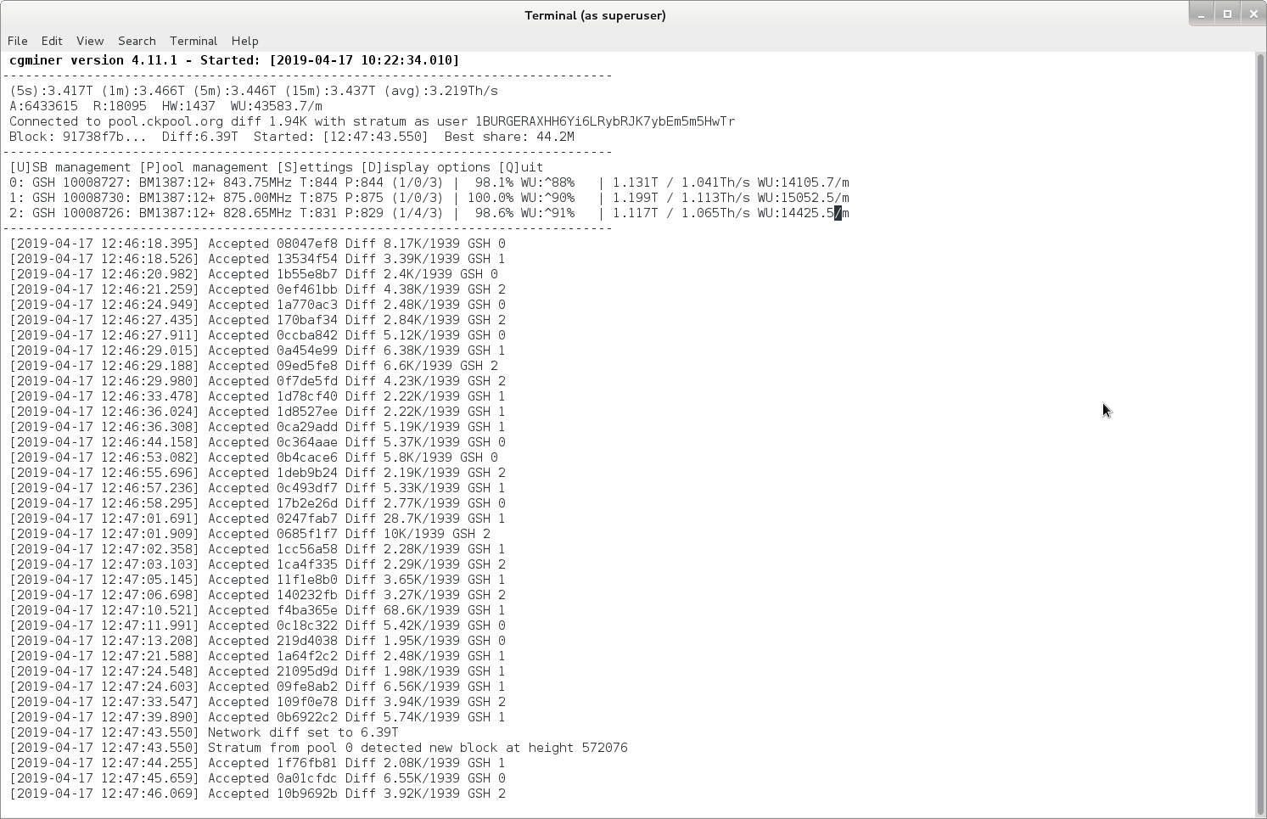1267x819 pixels.
Task: Maximize the Terminal window
Action: point(1227,14)
